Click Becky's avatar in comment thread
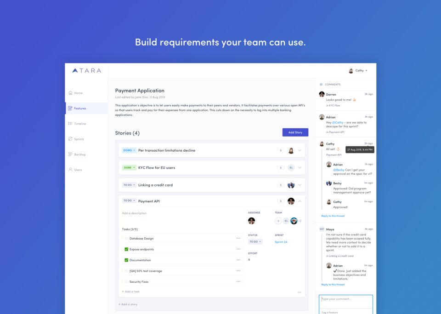 click(x=329, y=183)
